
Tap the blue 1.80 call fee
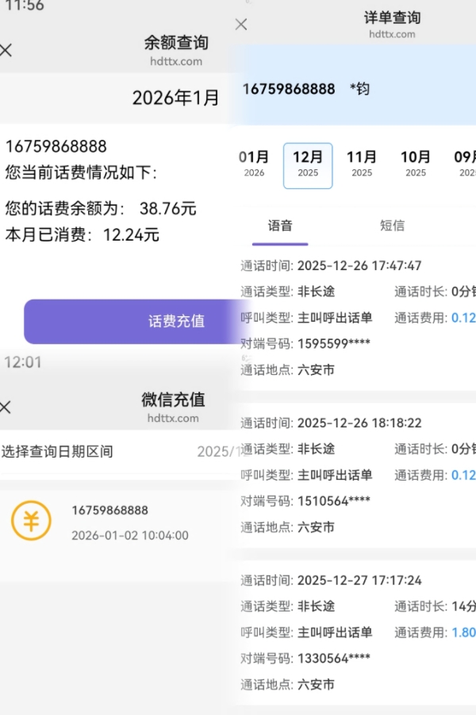[463, 632]
